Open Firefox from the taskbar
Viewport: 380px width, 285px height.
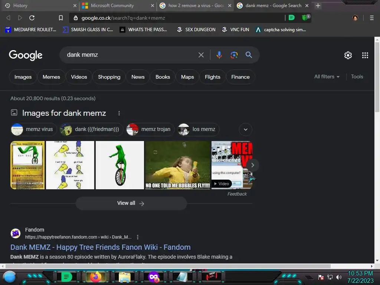coord(96,277)
